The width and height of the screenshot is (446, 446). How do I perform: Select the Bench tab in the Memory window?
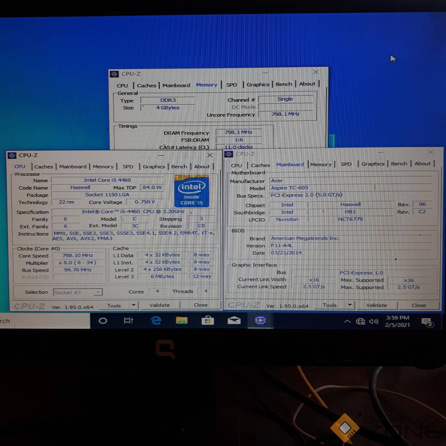pos(284,84)
